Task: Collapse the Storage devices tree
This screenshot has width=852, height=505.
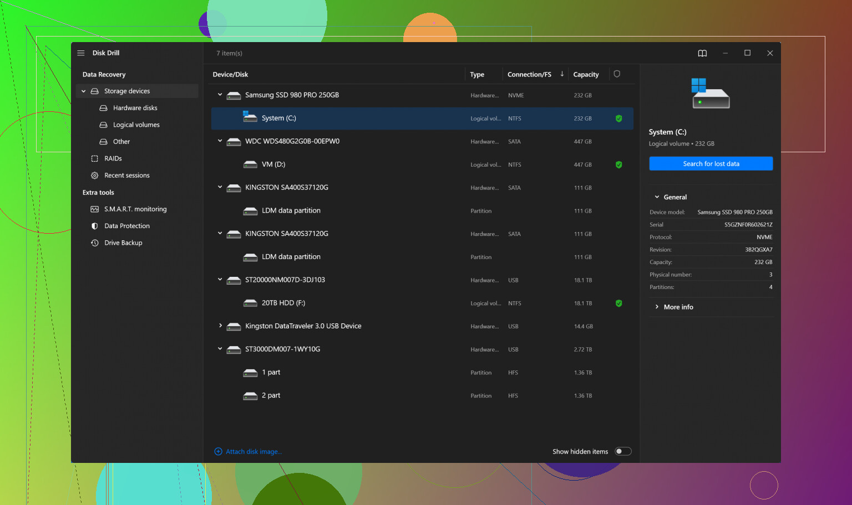Action: click(x=84, y=91)
